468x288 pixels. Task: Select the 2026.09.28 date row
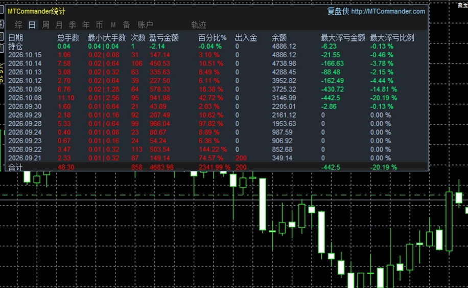point(25,124)
